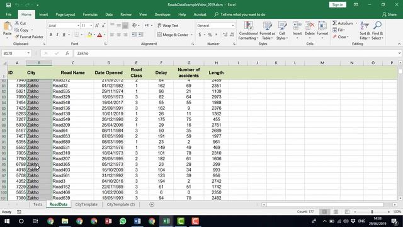The width and height of the screenshot is (403, 227).
Task: Toggle Italic formatting
Action: click(x=57, y=35)
